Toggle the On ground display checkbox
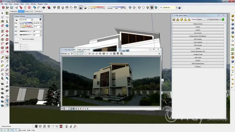 [x=21, y=47]
